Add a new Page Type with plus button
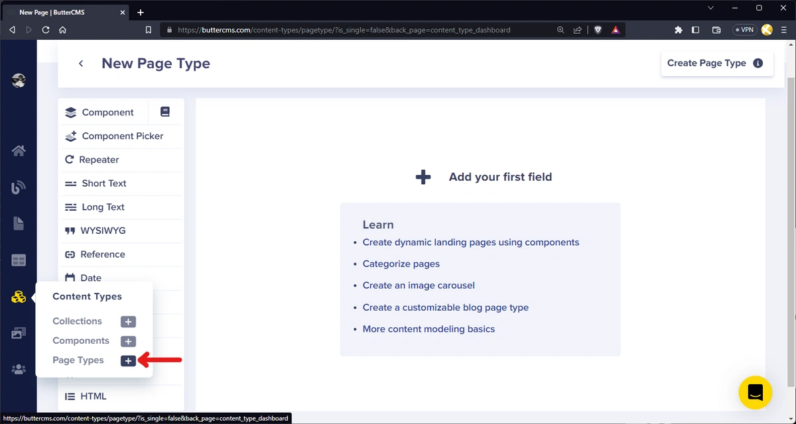796x424 pixels. point(128,361)
